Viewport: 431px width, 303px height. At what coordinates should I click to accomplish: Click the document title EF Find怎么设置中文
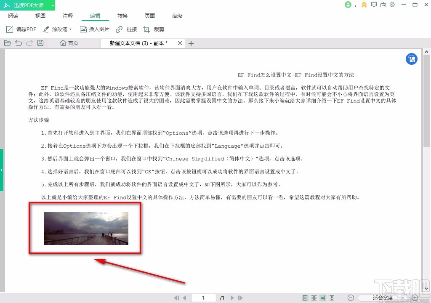coord(296,75)
